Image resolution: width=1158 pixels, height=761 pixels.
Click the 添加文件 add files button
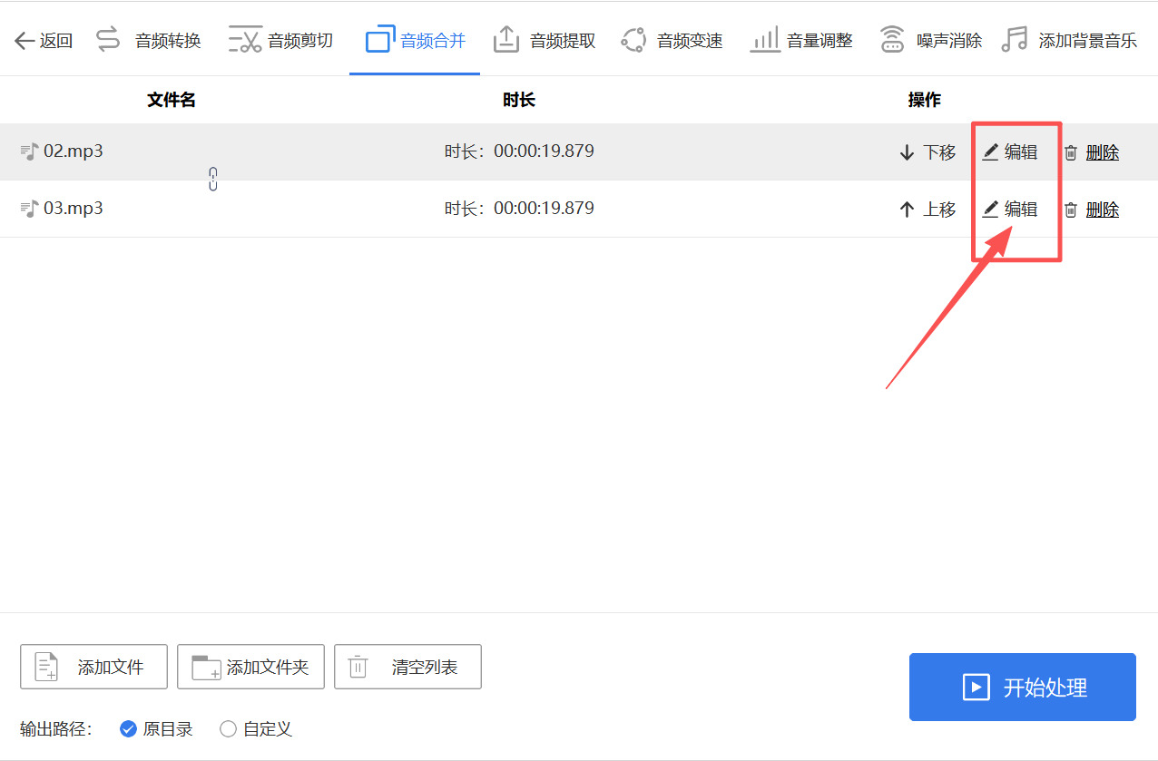93,667
